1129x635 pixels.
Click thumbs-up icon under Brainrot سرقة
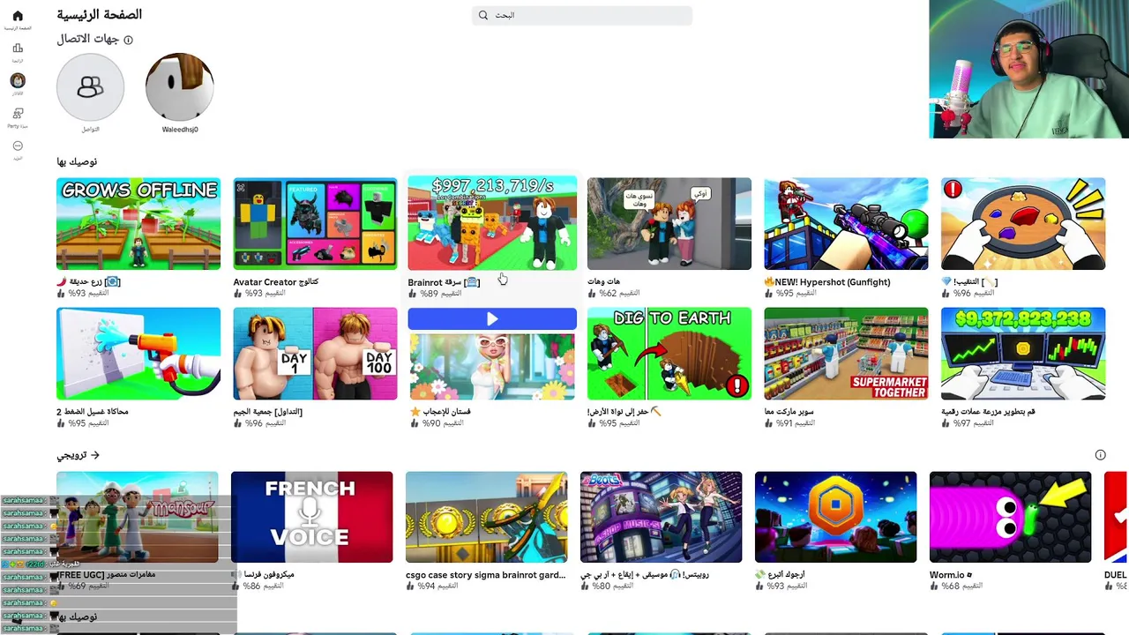pos(413,295)
